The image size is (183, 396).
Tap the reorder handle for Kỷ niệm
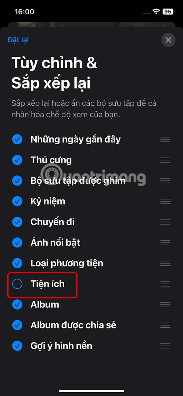coord(165,201)
